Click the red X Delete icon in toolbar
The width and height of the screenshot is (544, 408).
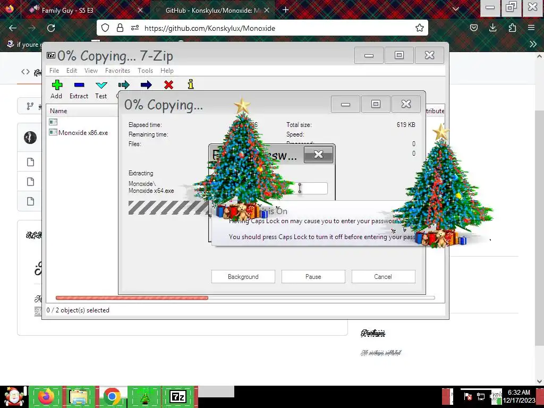click(168, 84)
